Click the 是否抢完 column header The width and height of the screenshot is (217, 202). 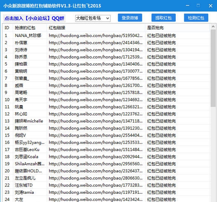(x=177, y=28)
